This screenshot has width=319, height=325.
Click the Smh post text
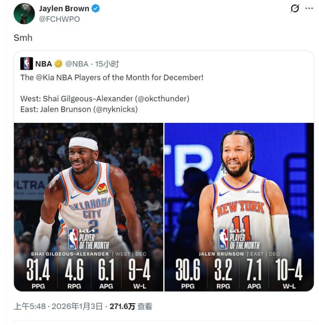pyautogui.click(x=23, y=38)
